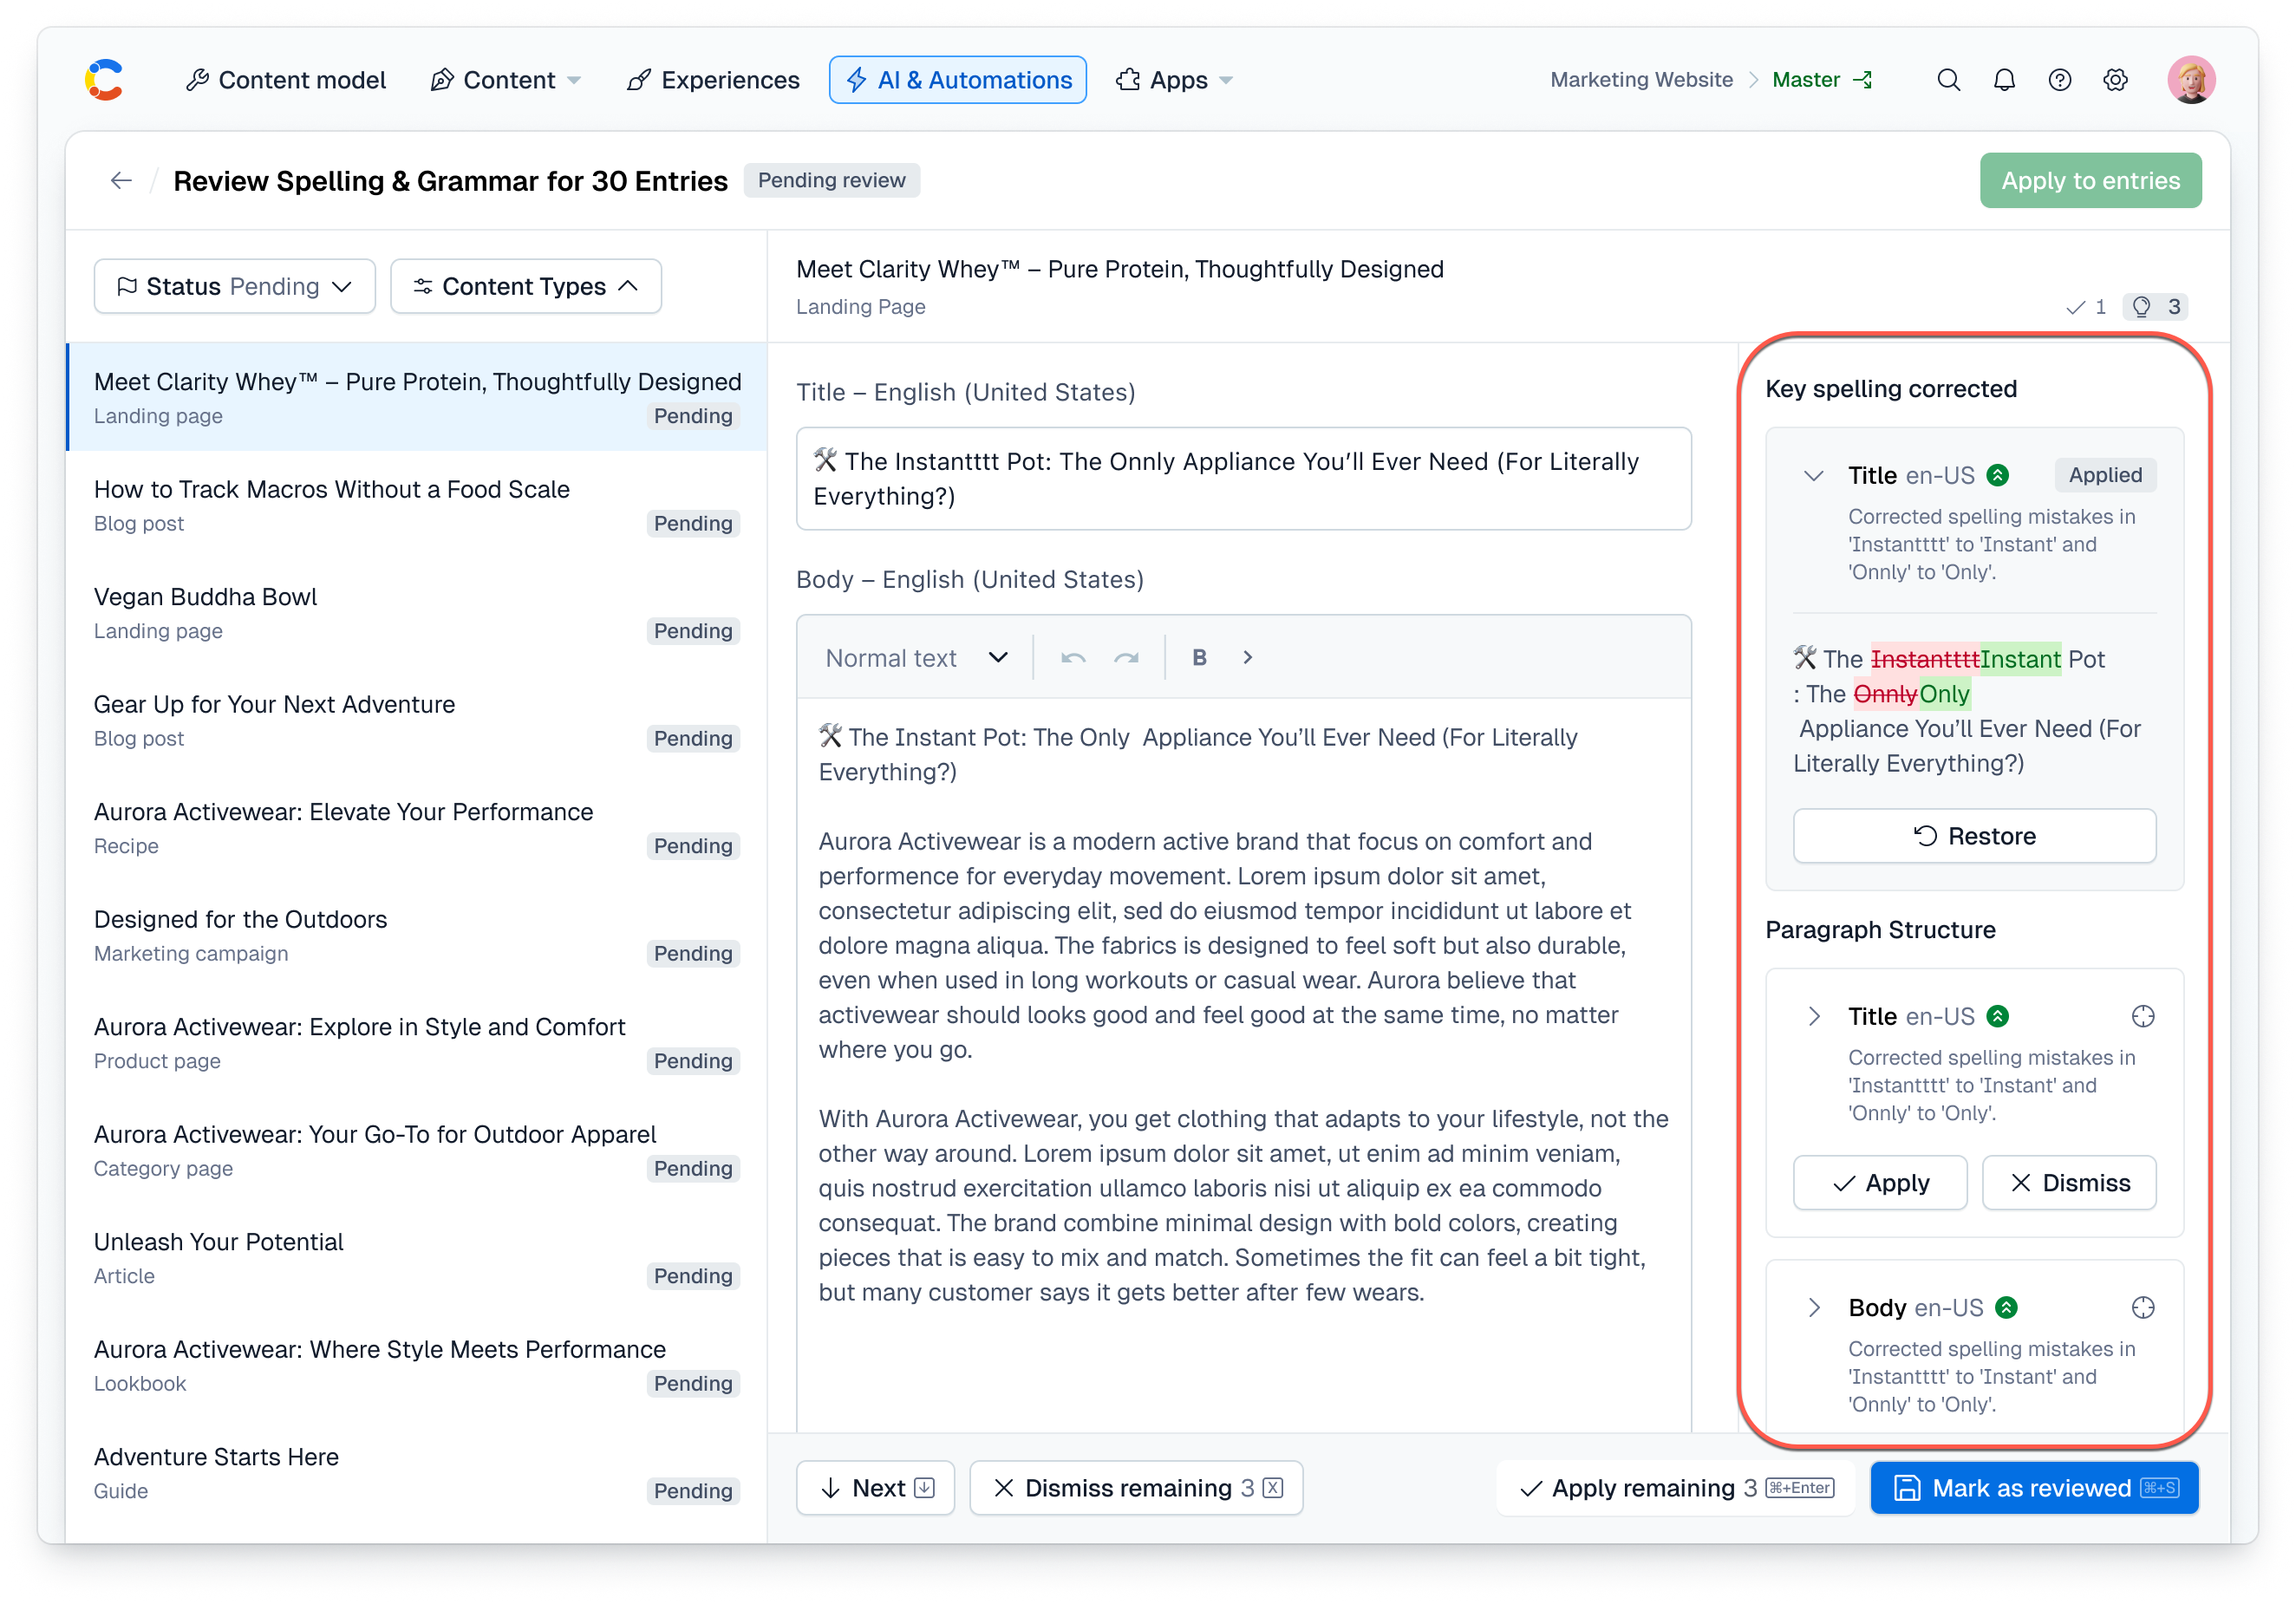This screenshot has width=2296, height=1604.
Task: Open the AI & Automations tab
Action: pyautogui.click(x=957, y=80)
